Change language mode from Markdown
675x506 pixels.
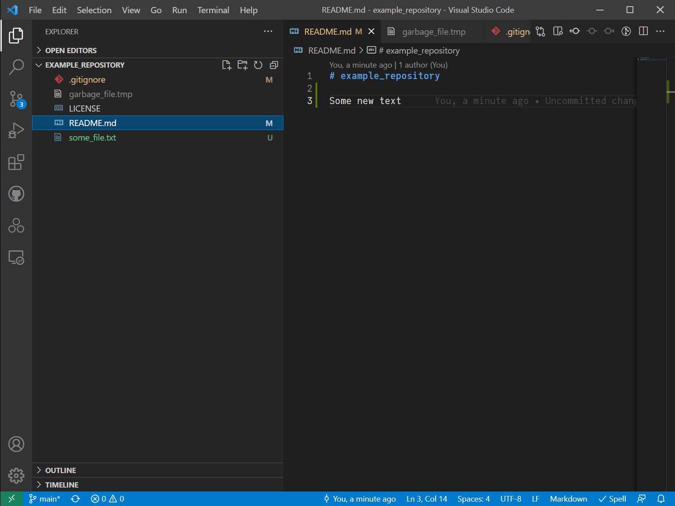(568, 499)
